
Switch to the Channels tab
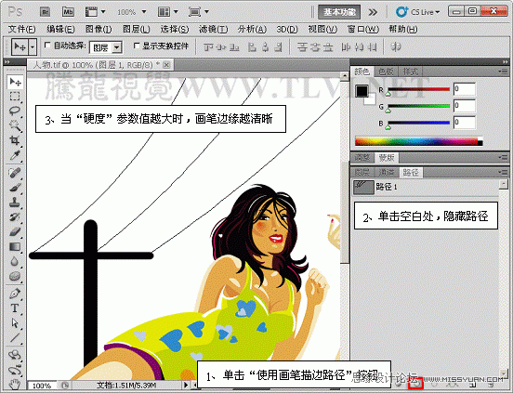pyautogui.click(x=387, y=172)
